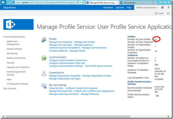Open browser Home icon
The width and height of the screenshot is (173, 119).
161,2
